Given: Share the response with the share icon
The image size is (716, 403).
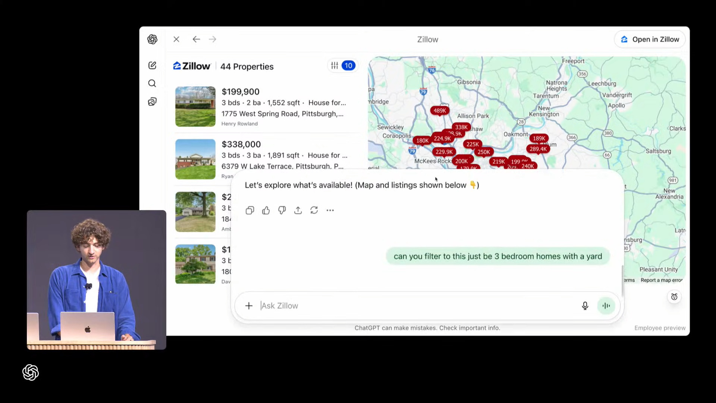Looking at the screenshot, I should (x=298, y=210).
